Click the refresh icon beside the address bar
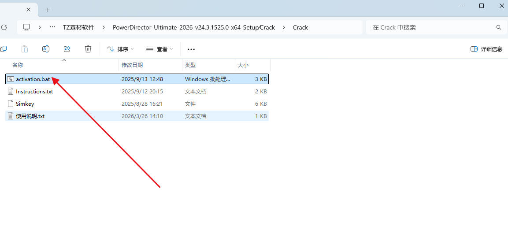508x226 pixels. coord(4,27)
